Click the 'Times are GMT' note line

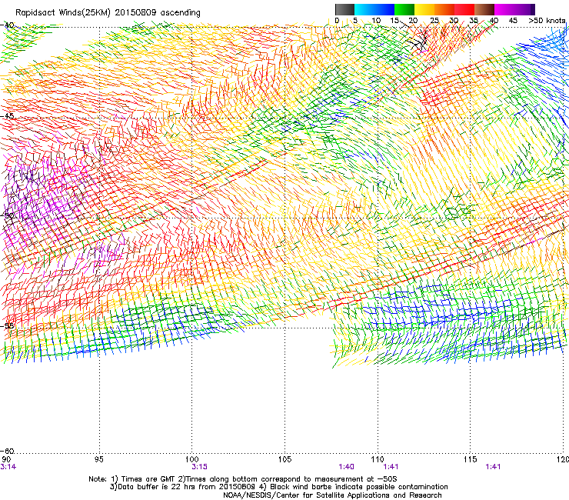click(x=243, y=479)
